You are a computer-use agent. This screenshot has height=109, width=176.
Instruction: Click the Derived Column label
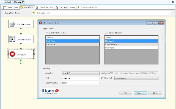(x=24, y=39)
